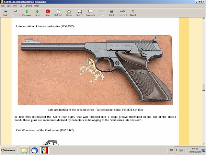The height and width of the screenshot is (155, 206).
Task: Open the File menu
Action: [3, 6]
